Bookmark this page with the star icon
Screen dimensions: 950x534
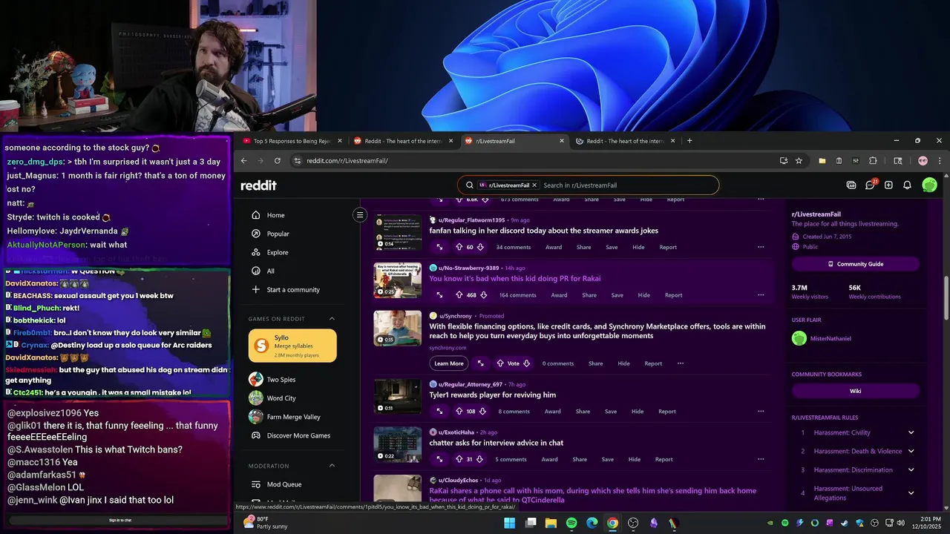[x=799, y=160]
